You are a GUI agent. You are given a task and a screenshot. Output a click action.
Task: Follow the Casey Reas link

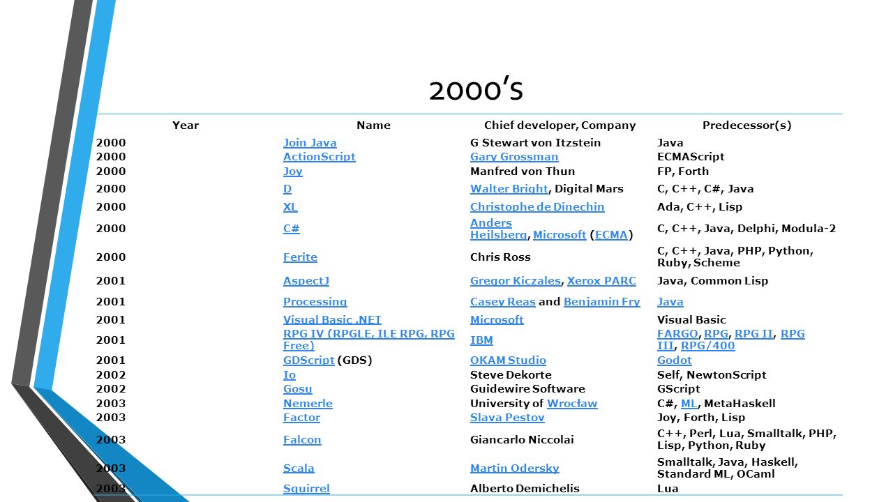click(x=503, y=302)
